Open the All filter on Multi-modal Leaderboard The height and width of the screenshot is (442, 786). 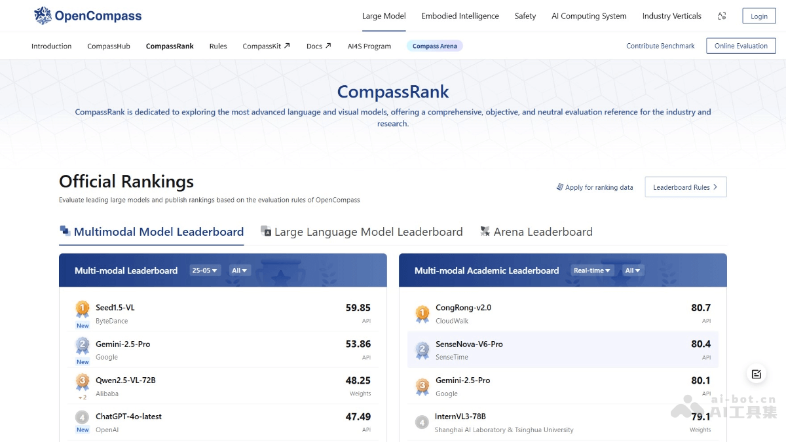239,270
